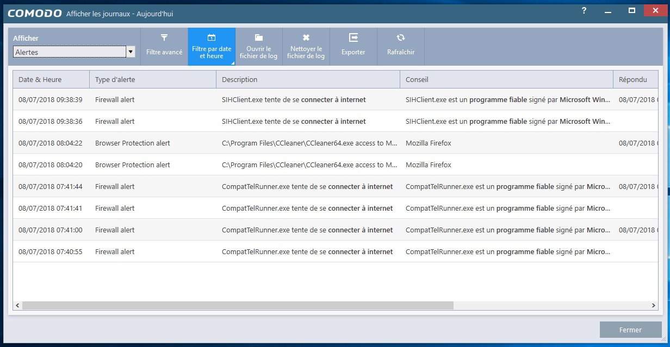
Task: Click the horizontal scrollbar left arrow
Action: (x=17, y=306)
